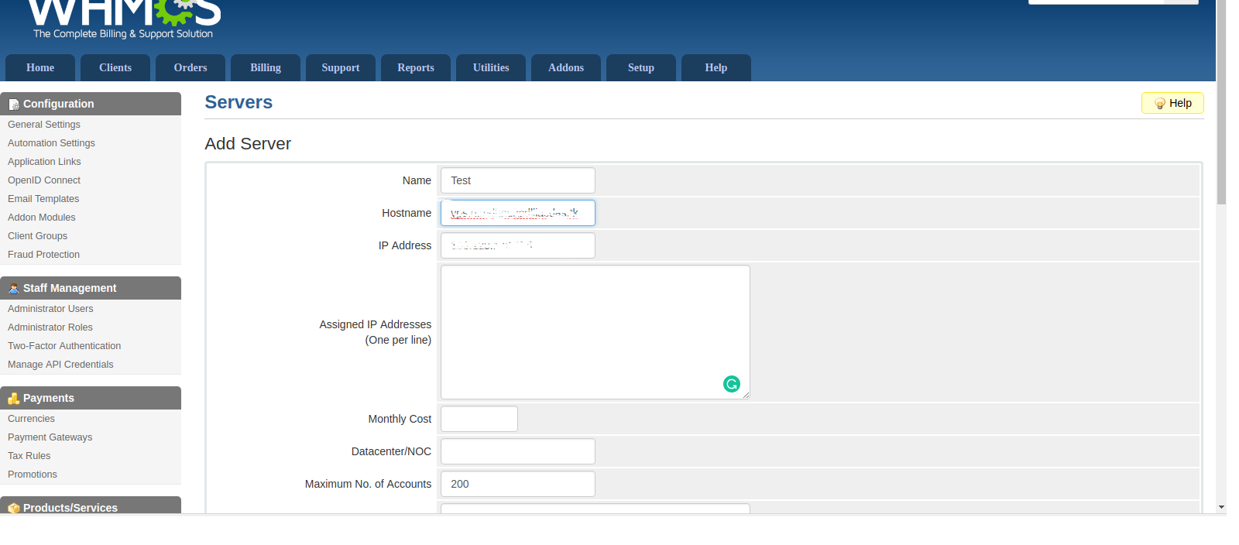Click the Payments section coins icon
Screen dimensions: 1239x545
point(14,399)
